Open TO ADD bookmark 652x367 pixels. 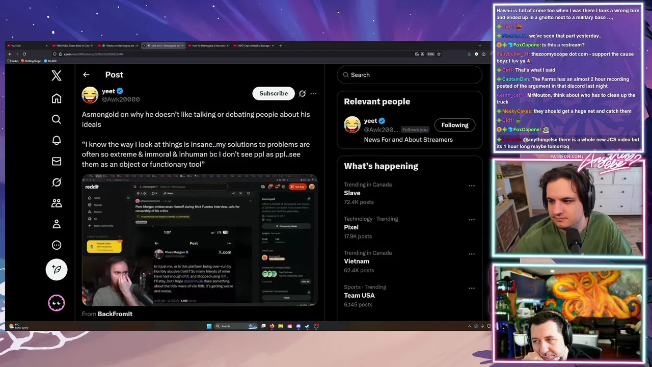point(50,61)
